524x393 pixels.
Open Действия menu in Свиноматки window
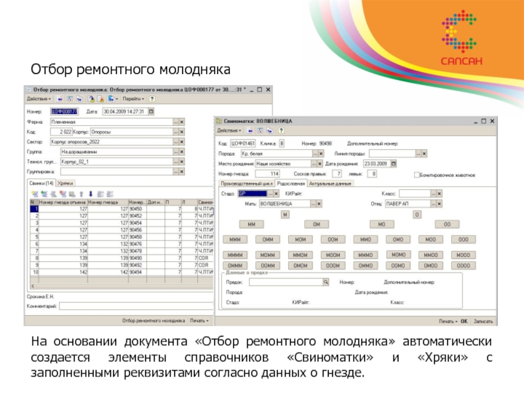229,130
